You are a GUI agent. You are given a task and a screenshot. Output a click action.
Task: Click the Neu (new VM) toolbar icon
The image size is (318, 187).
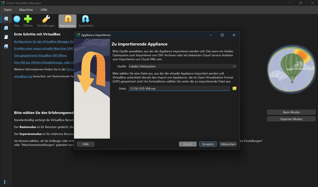point(17,20)
